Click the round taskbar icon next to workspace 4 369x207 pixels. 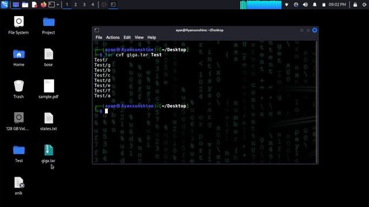(104, 5)
